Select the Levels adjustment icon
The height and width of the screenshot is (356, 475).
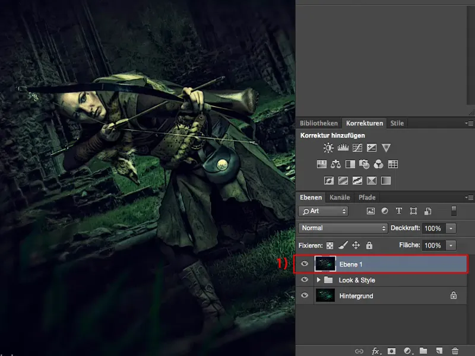click(343, 148)
